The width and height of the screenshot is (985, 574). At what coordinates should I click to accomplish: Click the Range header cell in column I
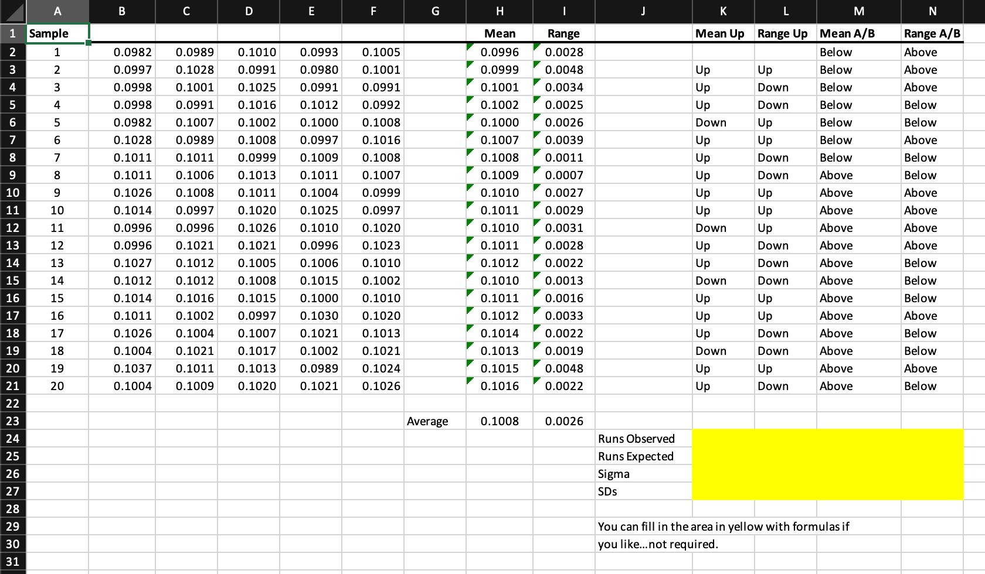tap(564, 33)
